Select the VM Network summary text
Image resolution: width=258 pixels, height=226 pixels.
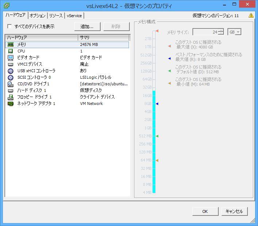91,104
